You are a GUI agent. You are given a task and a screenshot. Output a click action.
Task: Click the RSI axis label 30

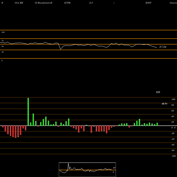(x=2, y=52)
